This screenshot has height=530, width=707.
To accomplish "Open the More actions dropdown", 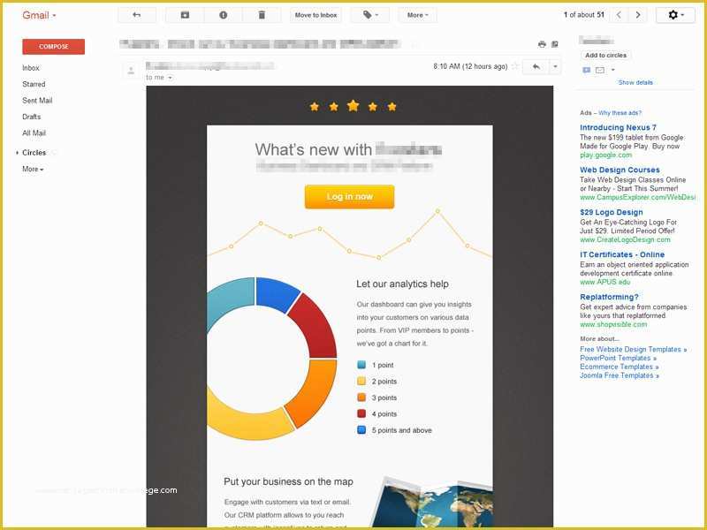I will point(417,15).
